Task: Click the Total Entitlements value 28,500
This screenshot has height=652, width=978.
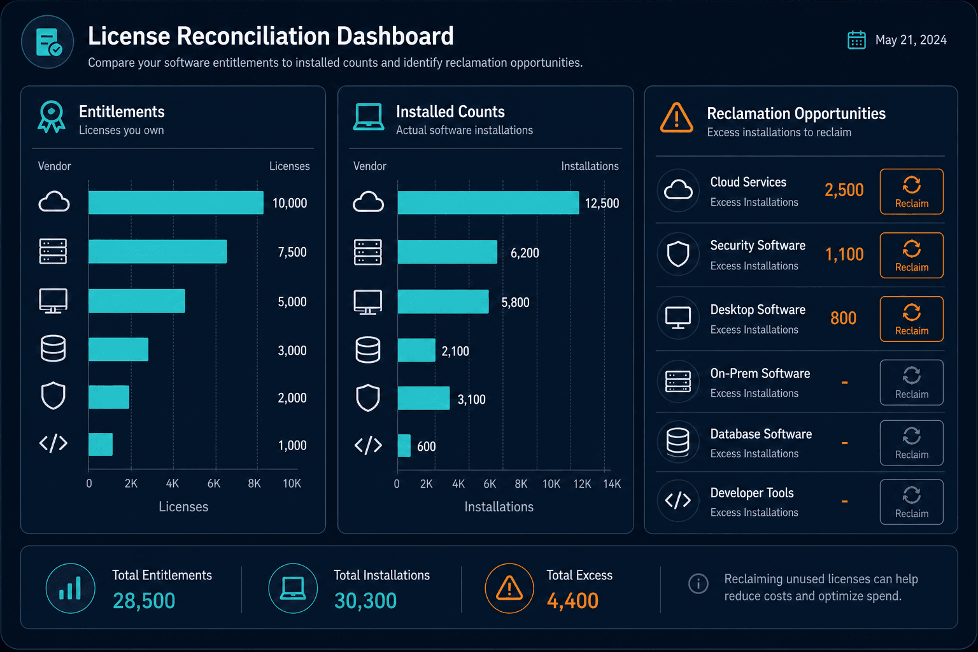Action: [x=144, y=601]
